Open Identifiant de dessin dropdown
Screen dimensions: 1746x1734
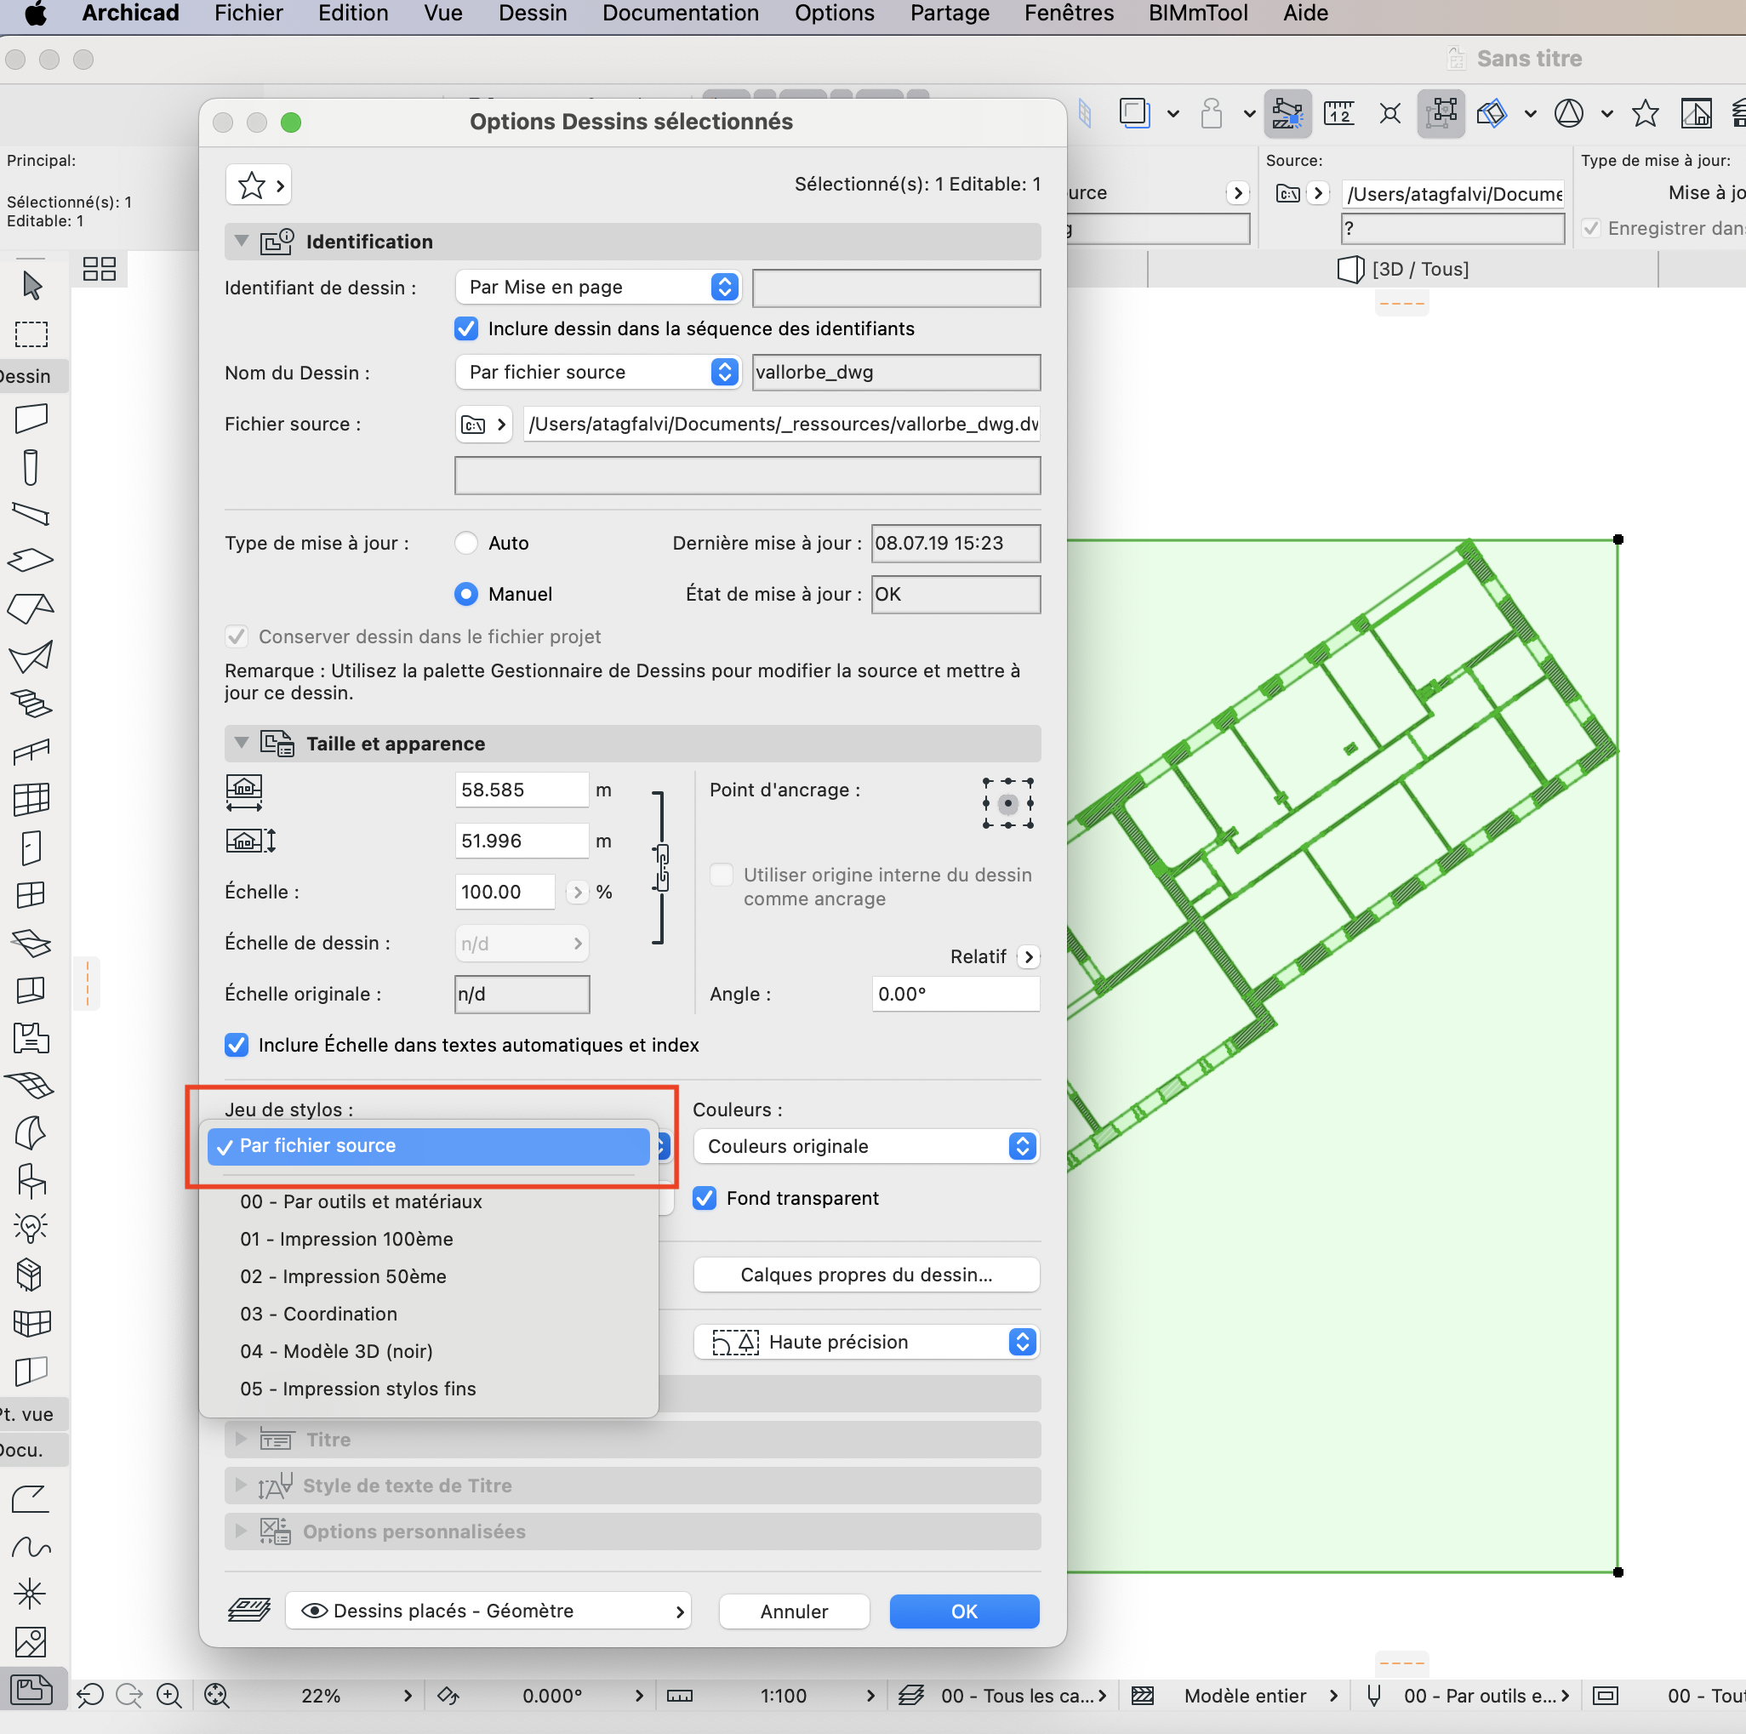click(597, 288)
